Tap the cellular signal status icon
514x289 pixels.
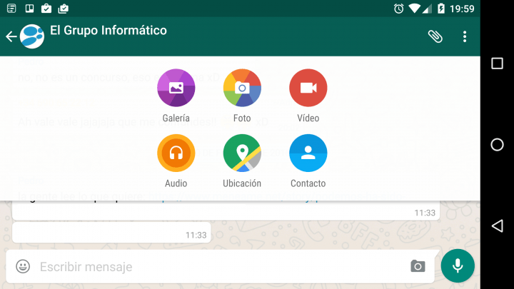point(427,9)
